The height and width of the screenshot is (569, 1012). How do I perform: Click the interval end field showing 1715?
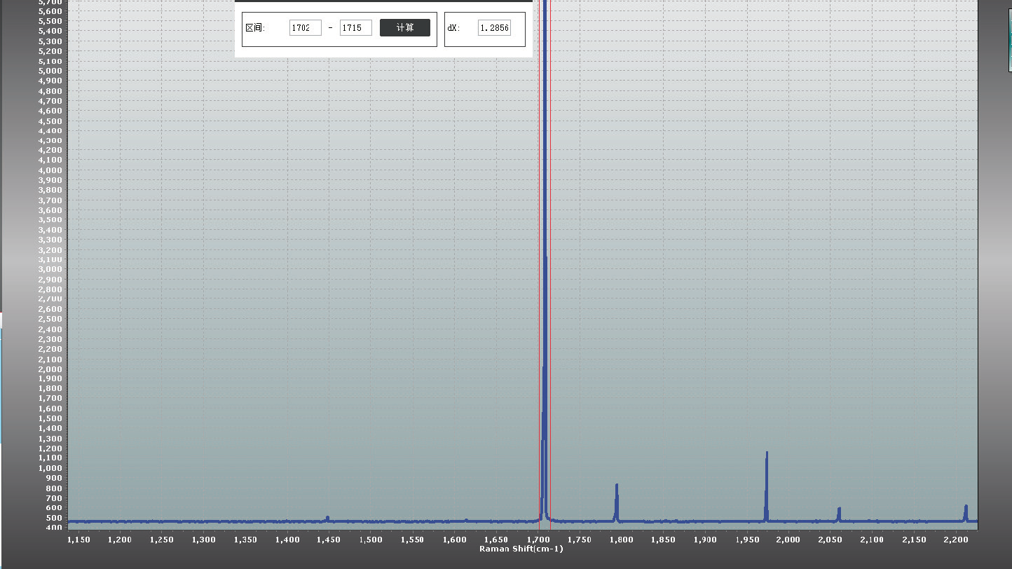pyautogui.click(x=355, y=28)
